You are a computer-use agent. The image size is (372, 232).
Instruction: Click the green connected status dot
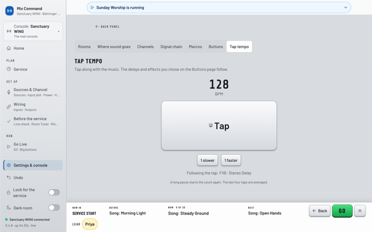pyautogui.click(x=6, y=219)
